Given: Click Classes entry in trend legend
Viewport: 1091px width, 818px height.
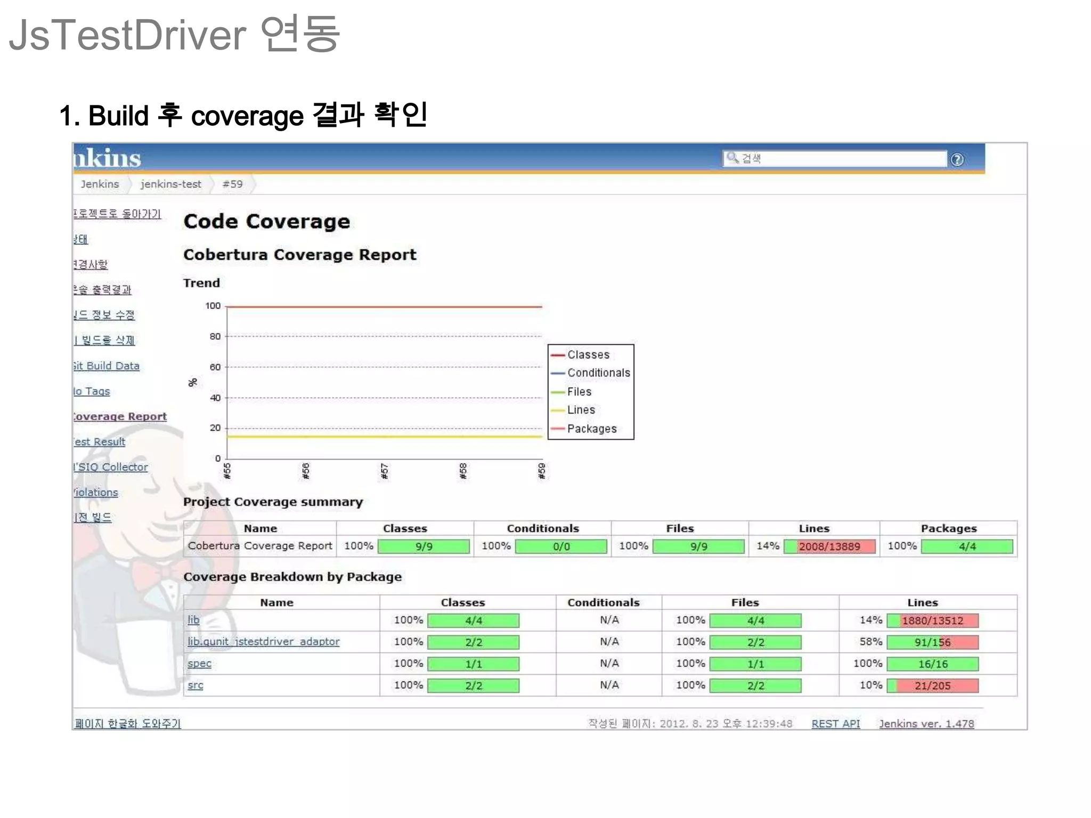Looking at the screenshot, I should point(588,355).
